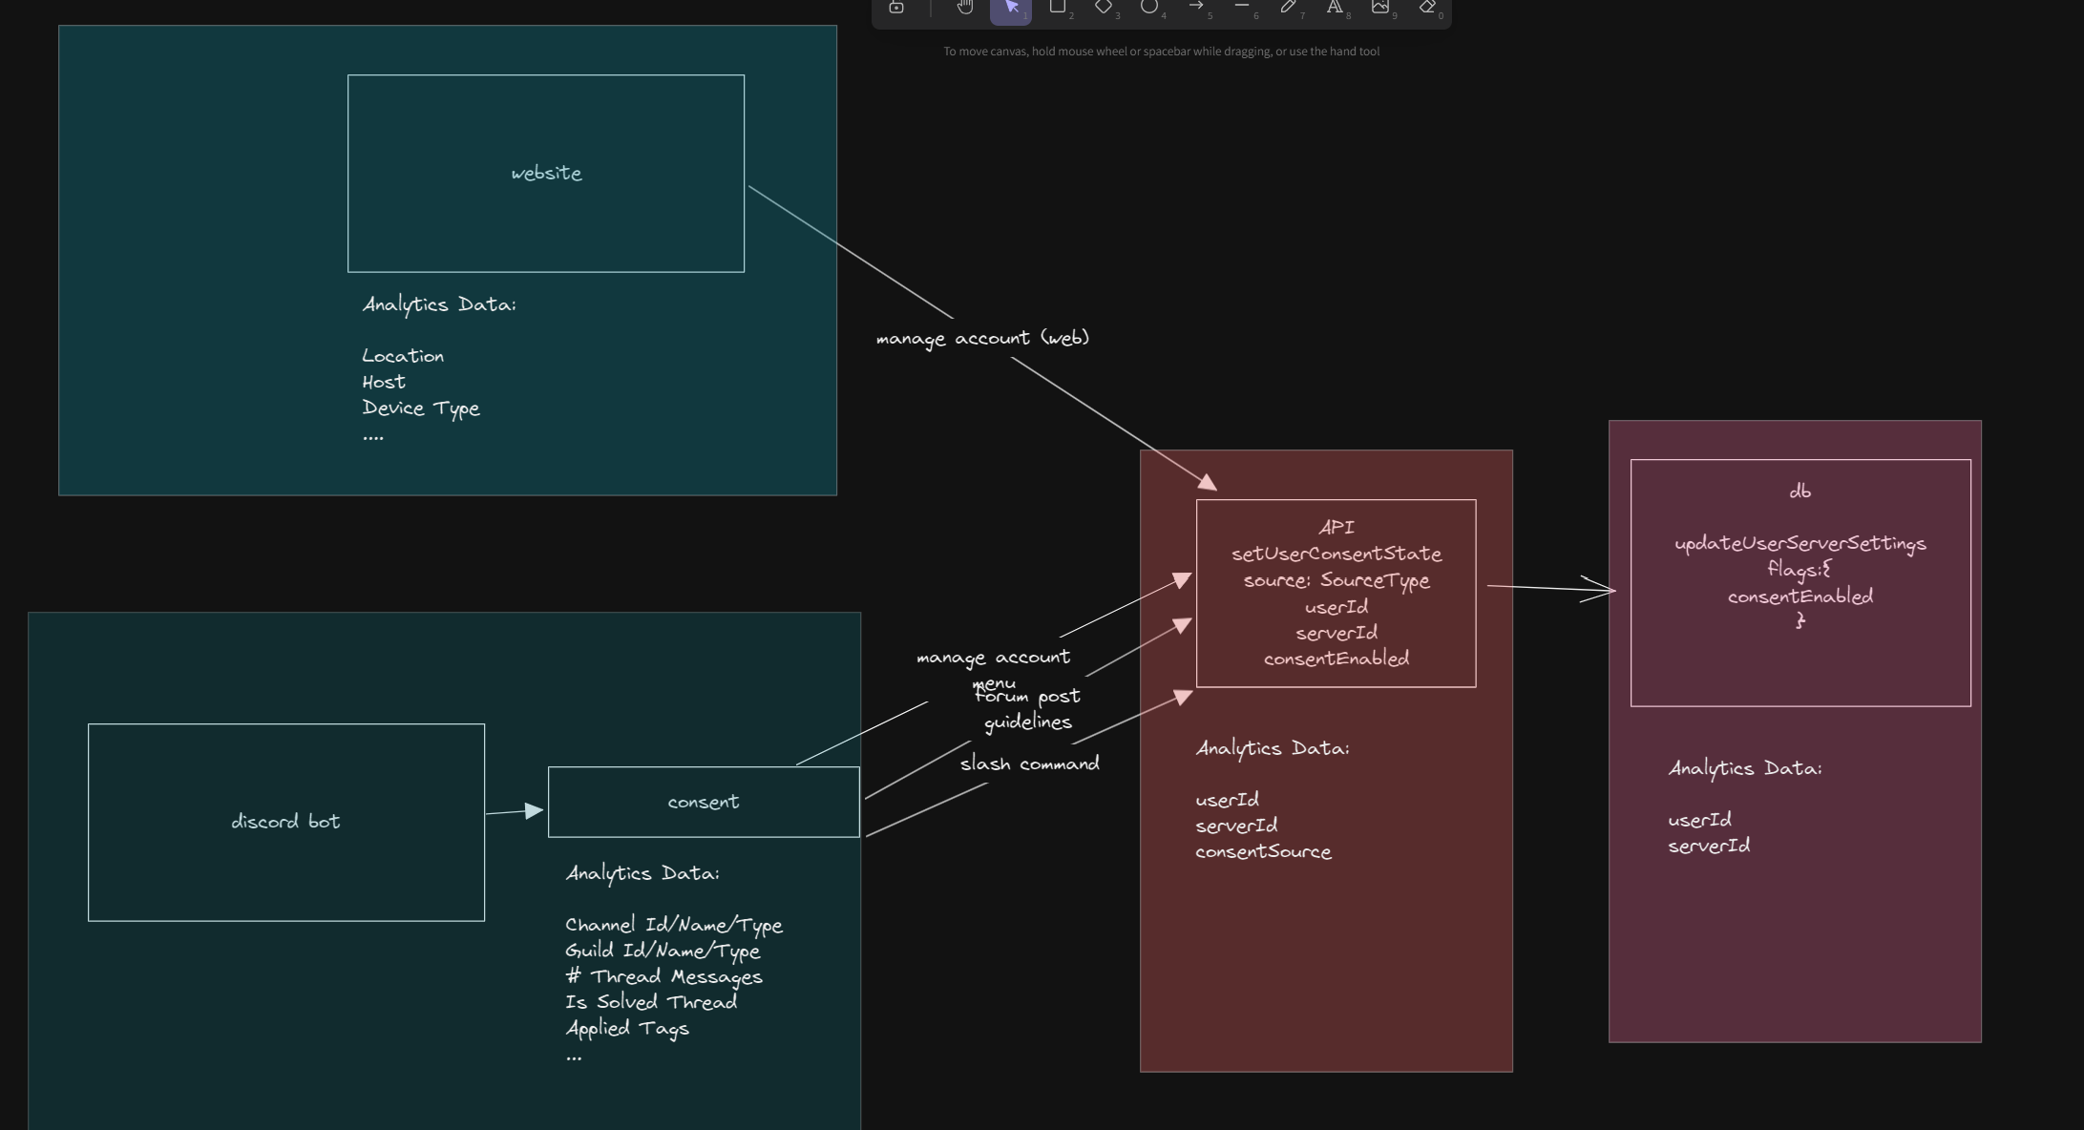This screenshot has height=1130, width=2084.
Task: Click the 'consentSource' analytics text
Action: pos(1263,852)
